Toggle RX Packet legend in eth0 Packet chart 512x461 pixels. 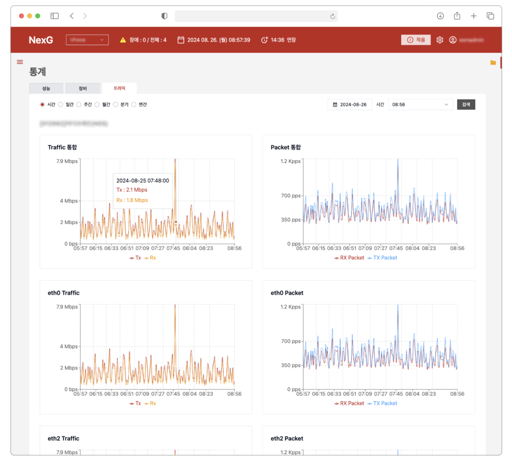[x=349, y=404]
